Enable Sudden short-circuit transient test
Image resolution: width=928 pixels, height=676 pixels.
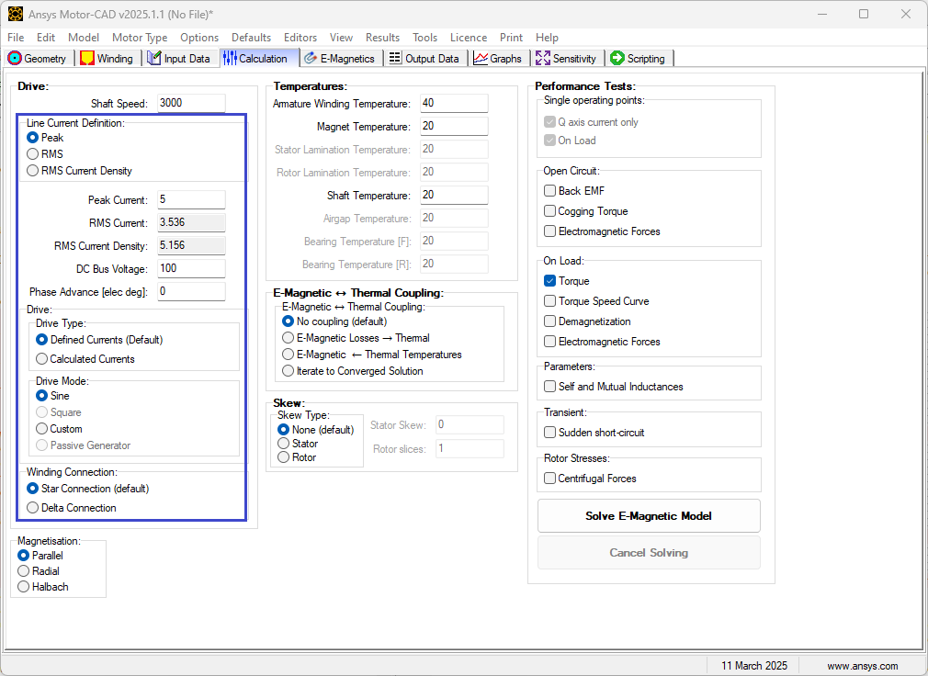tap(549, 432)
